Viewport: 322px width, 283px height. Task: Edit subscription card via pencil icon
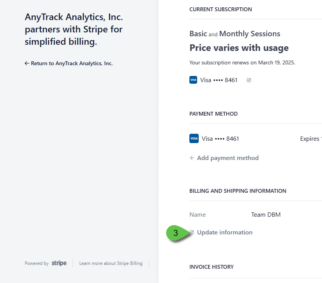coord(249,80)
